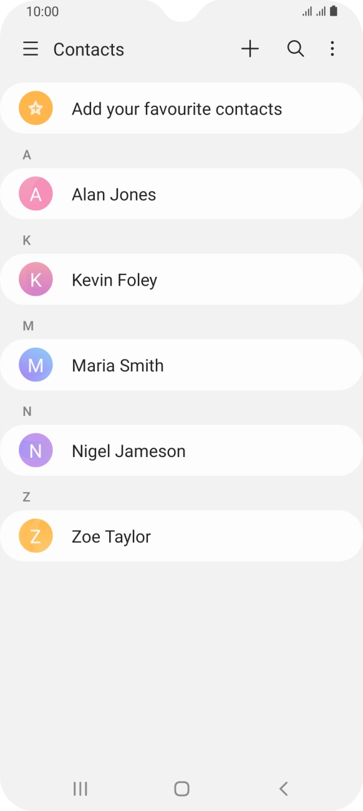Screen dimensions: 363x811
Task: Tap the add new contact icon
Action: [249, 48]
